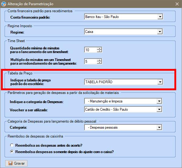Click the minutes multiple field showing 5
182x168 pixels.
coord(91,61)
